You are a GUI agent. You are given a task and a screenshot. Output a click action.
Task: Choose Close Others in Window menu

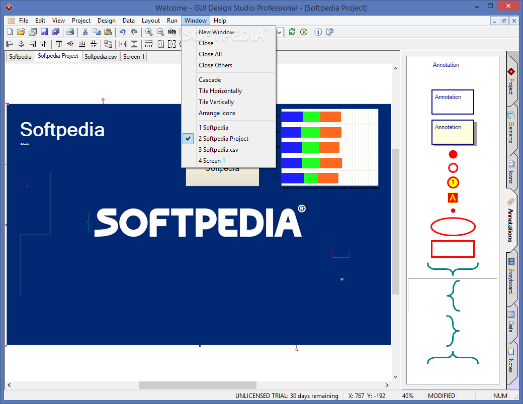pos(228,65)
